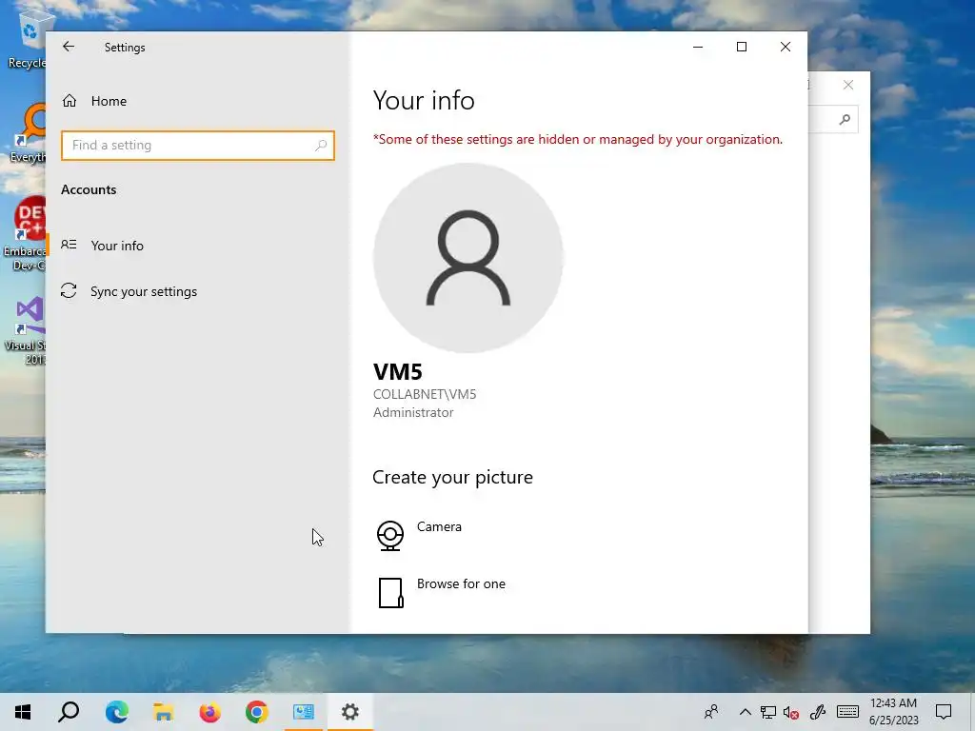Switch to the Control Panel taskbar app
975x731 pixels.
304,712
